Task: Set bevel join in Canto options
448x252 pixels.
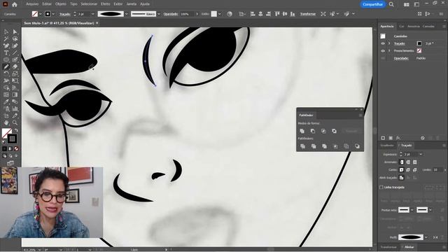Action: coord(415,169)
